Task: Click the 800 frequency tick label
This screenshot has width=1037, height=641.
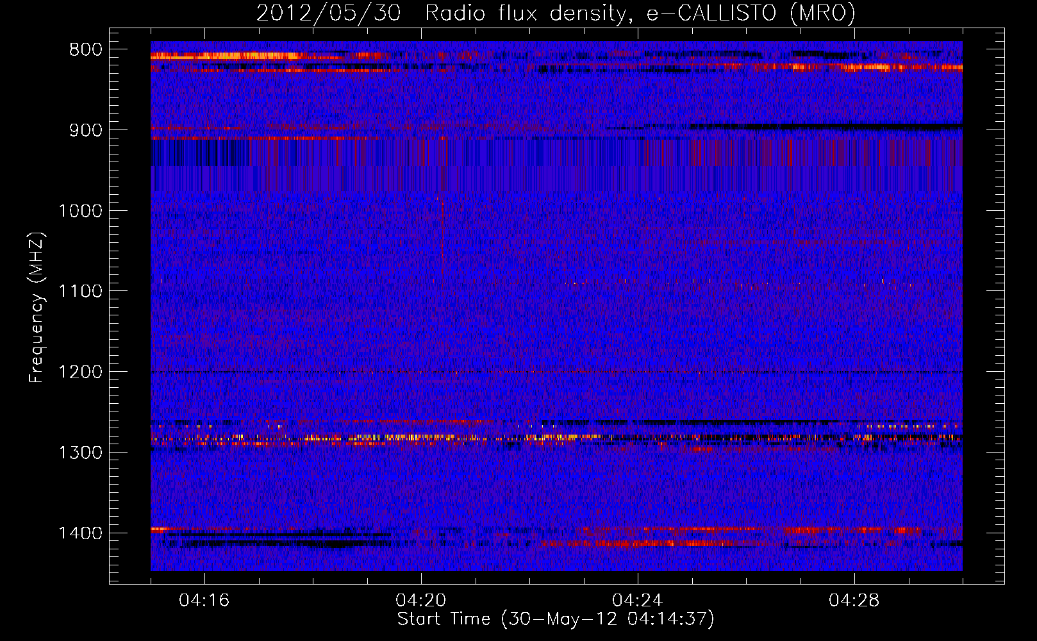Action: coord(85,50)
